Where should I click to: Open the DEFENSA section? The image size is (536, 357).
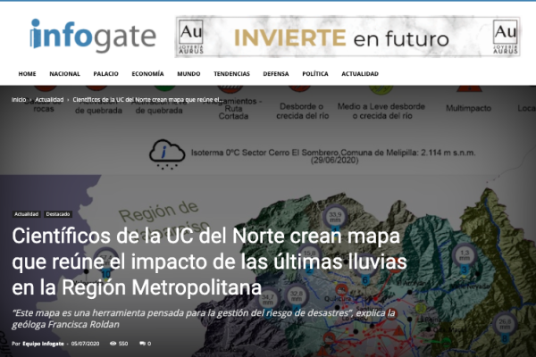tap(276, 74)
